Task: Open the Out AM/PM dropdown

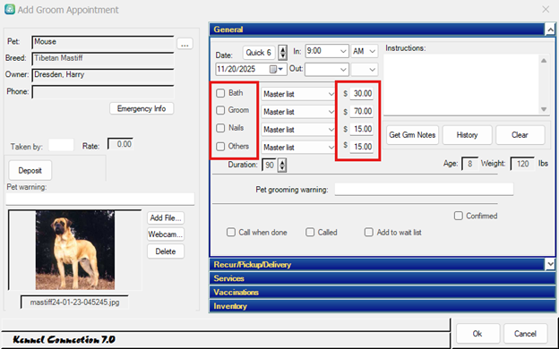Action: pos(372,70)
